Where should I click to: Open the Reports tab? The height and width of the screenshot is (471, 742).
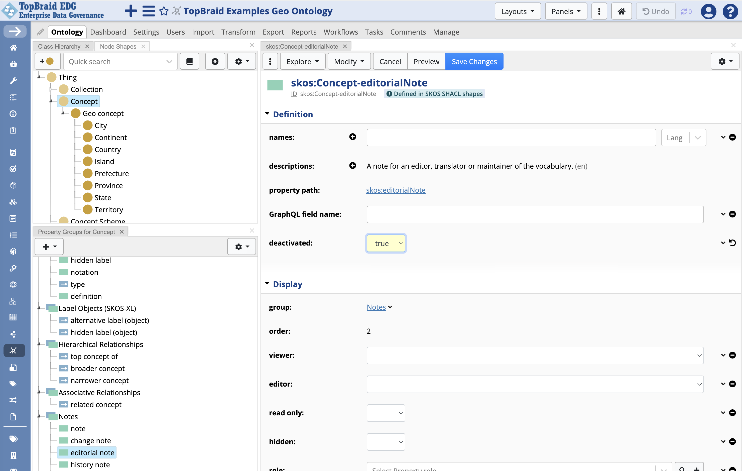pos(304,32)
